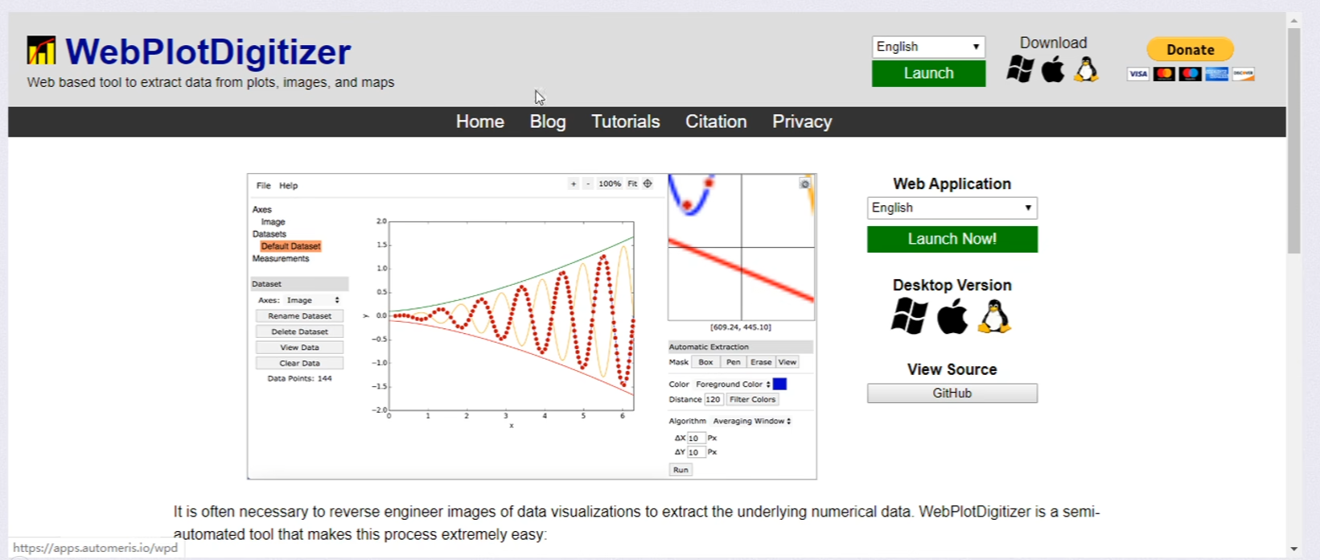Image resolution: width=1320 pixels, height=560 pixels.
Task: Click the WebPlotDigitizer logo icon
Action: click(41, 51)
